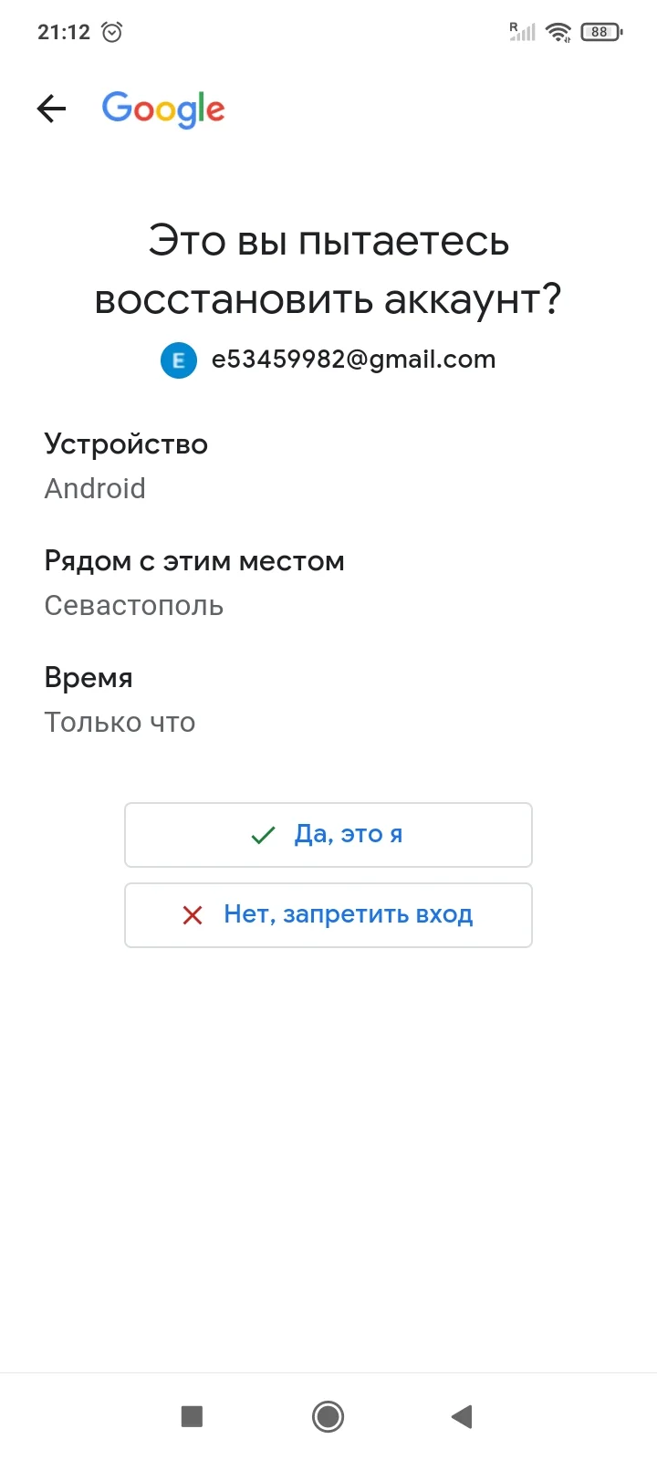Select the "Только что" time value

pos(120,723)
